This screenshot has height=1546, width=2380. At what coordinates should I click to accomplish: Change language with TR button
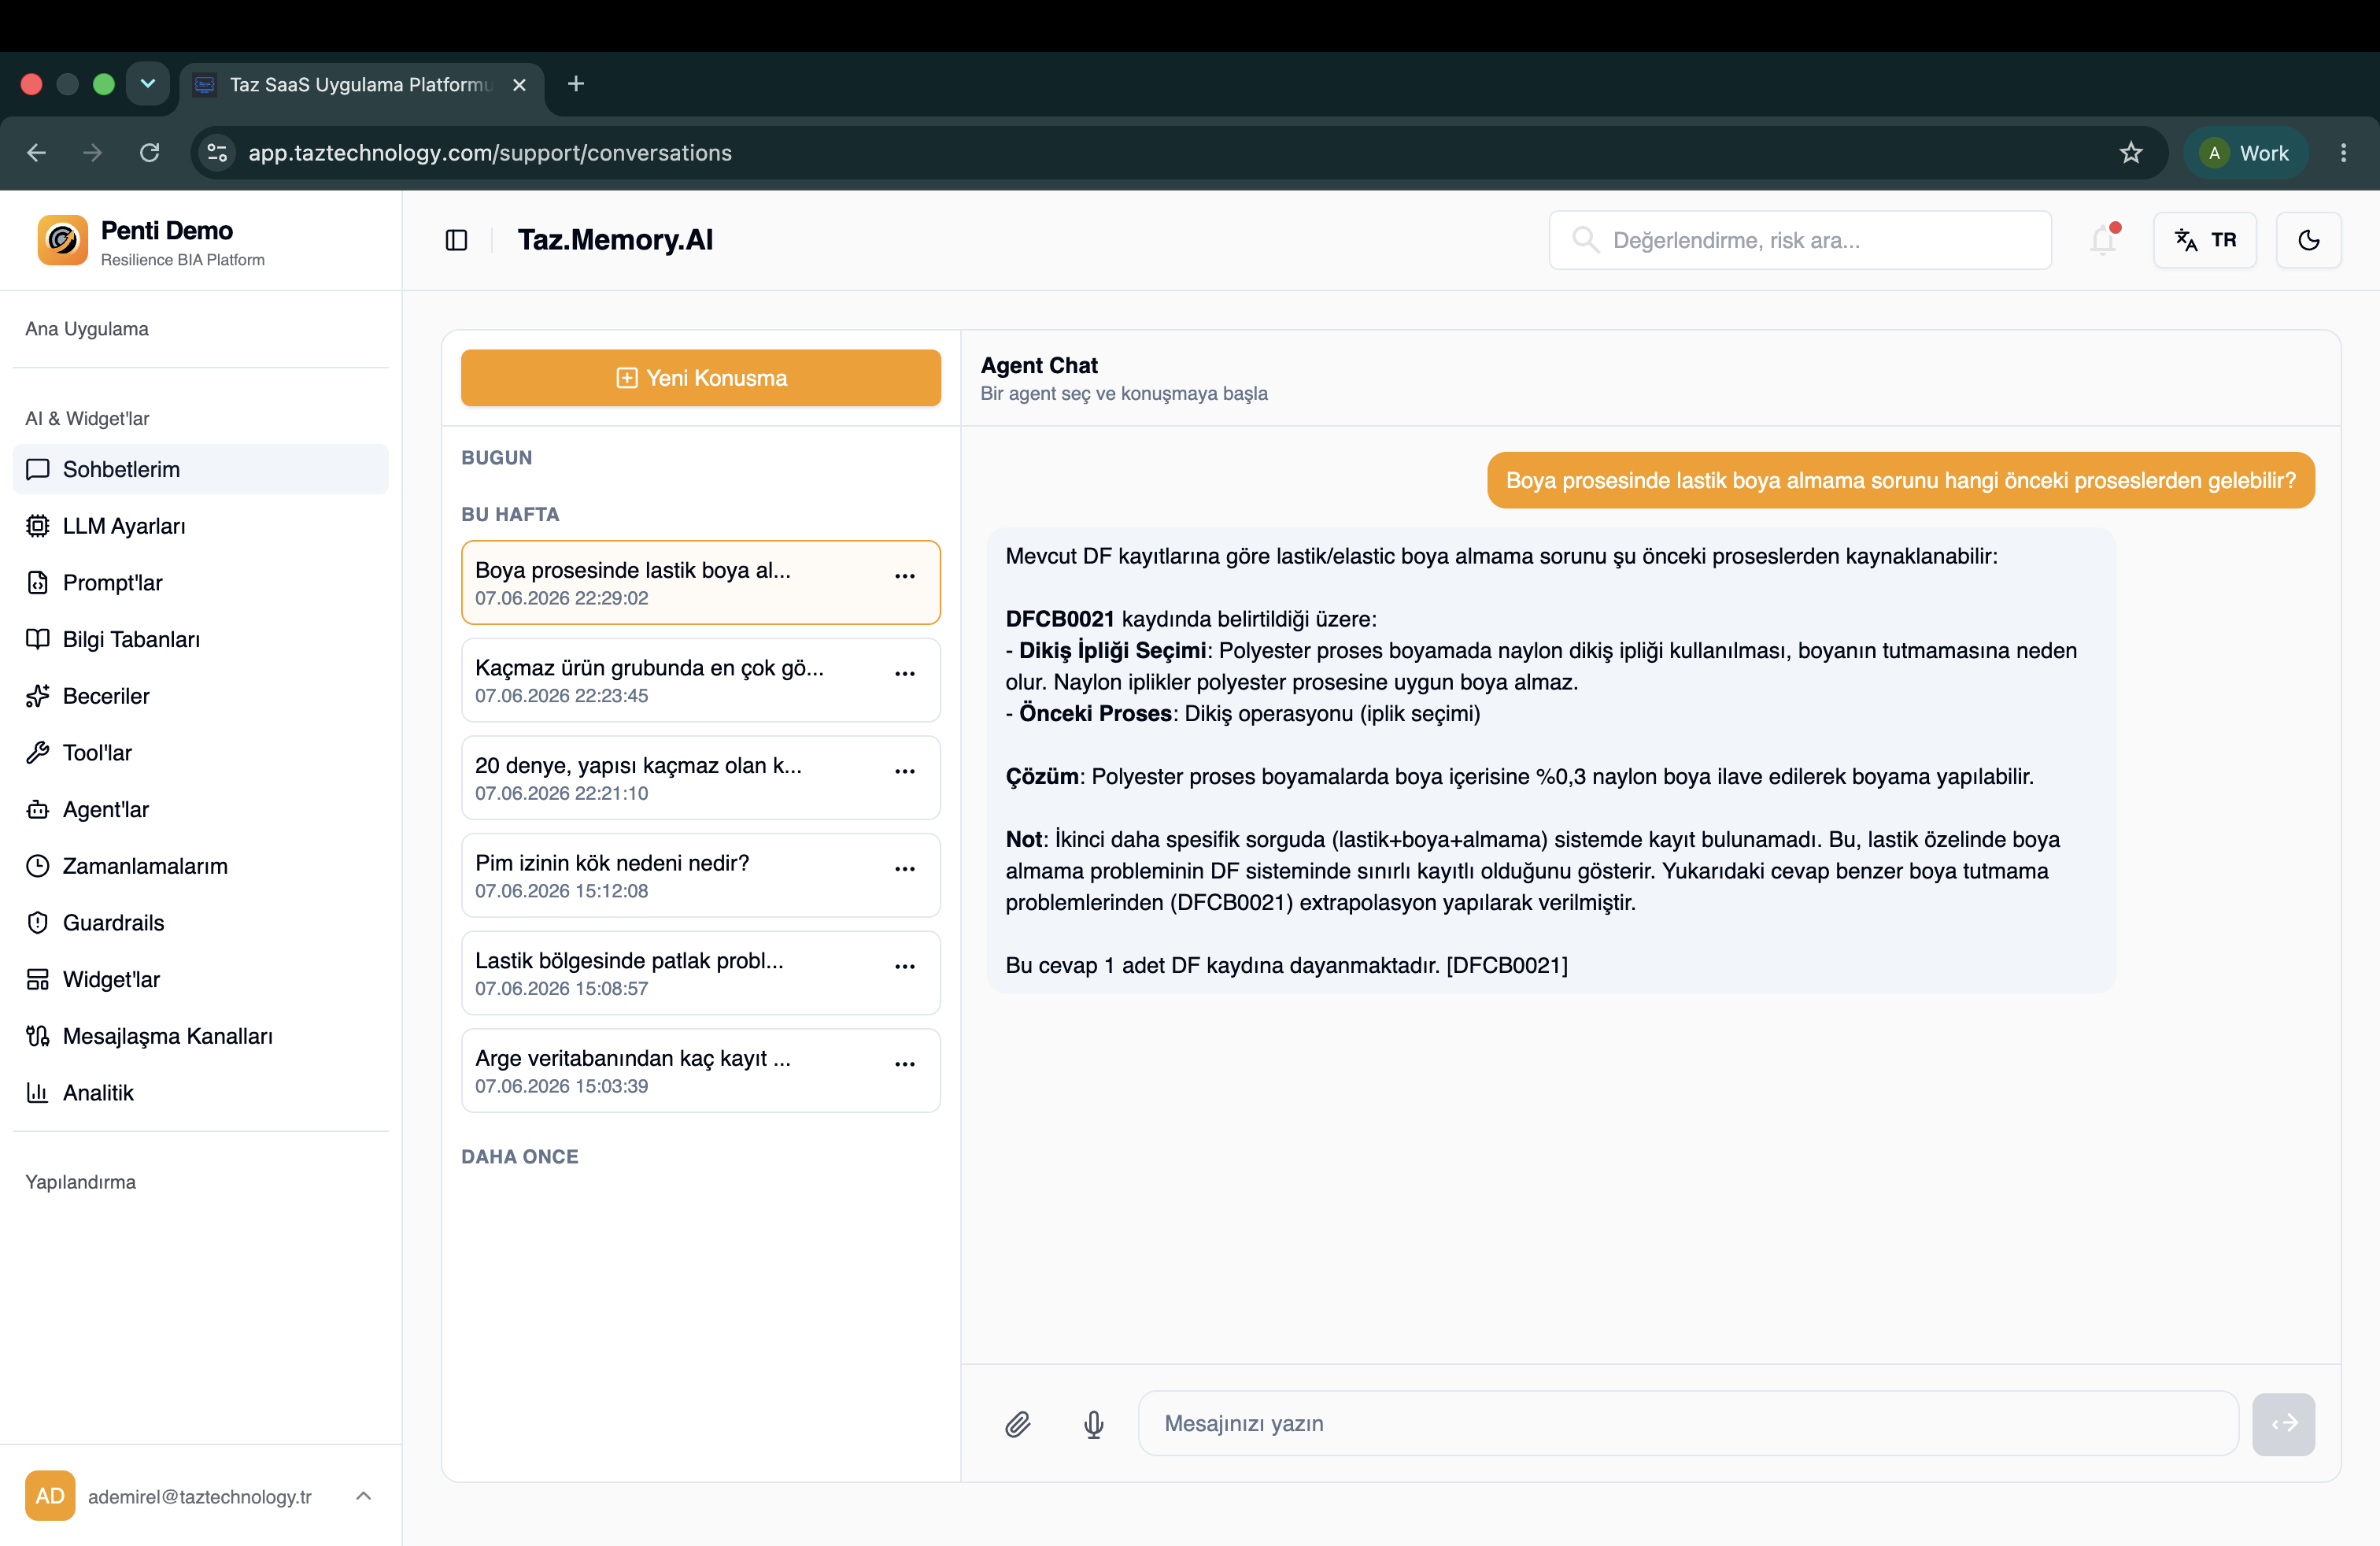(x=2204, y=240)
